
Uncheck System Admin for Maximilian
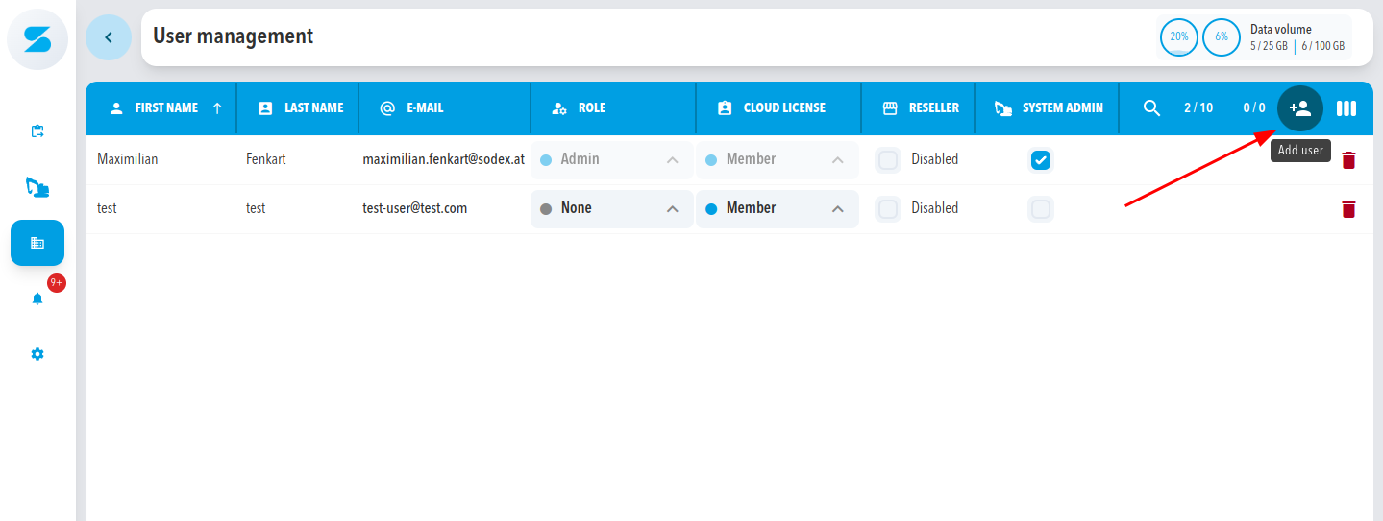(1041, 160)
